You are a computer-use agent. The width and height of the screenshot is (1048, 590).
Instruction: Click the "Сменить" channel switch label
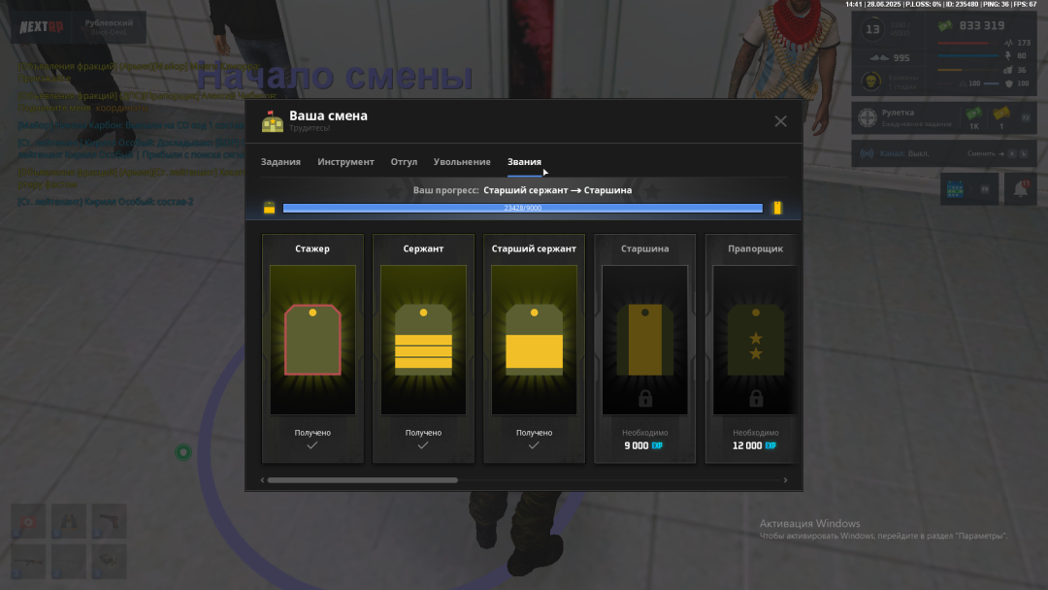point(981,153)
